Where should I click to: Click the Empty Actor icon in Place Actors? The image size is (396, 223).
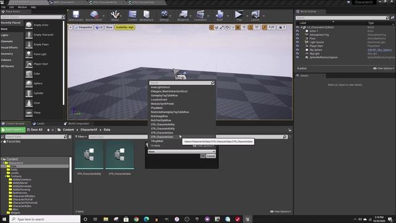tap(29, 25)
